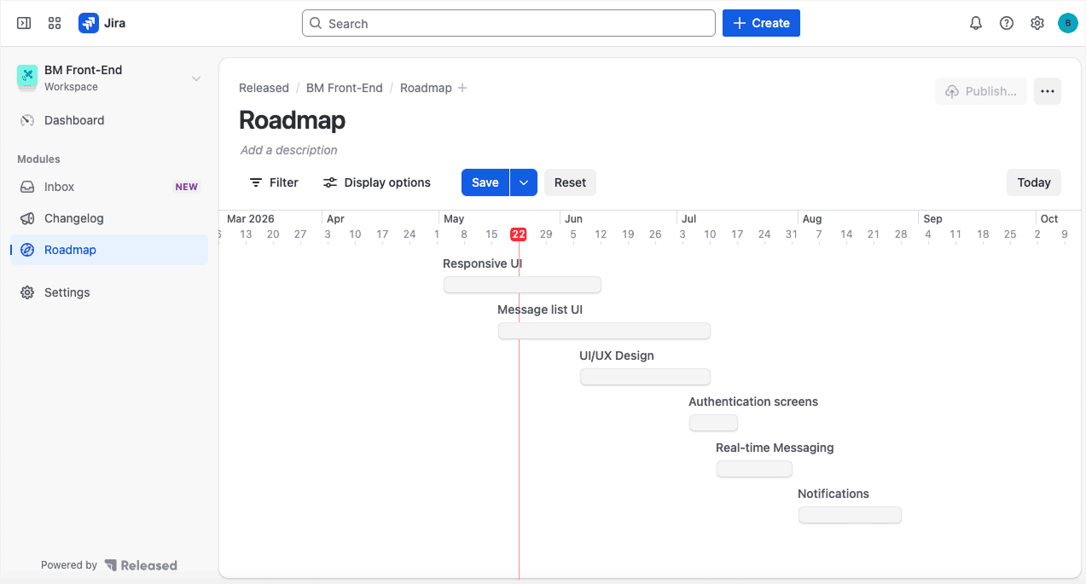Viewport: 1086px width, 584px height.
Task: Open the more options ellipsis menu
Action: tap(1048, 91)
